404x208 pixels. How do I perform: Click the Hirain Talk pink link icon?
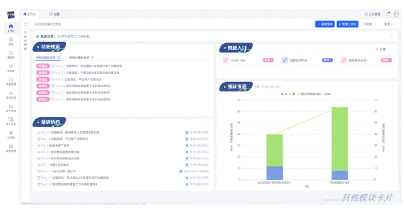point(226,60)
